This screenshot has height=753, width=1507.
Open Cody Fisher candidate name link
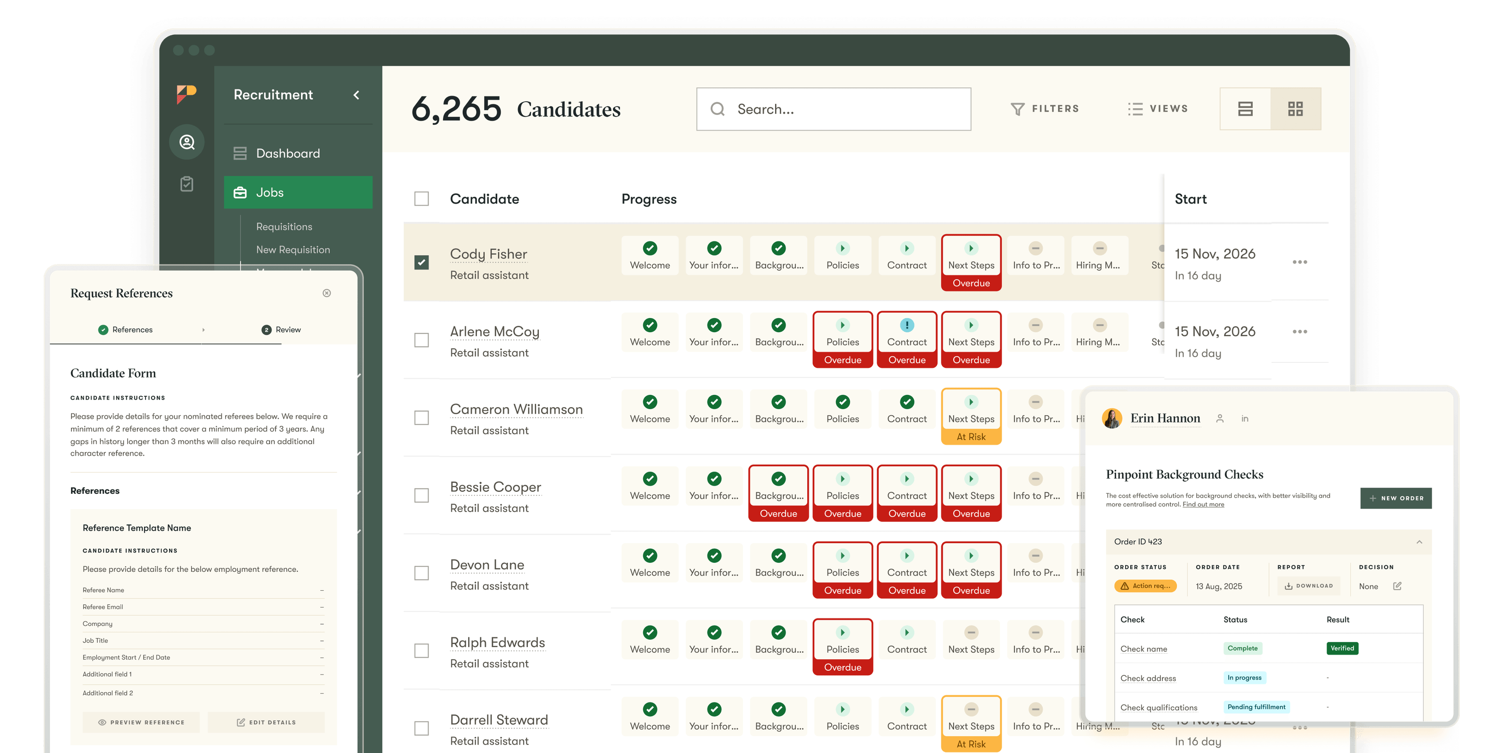pyautogui.click(x=488, y=254)
